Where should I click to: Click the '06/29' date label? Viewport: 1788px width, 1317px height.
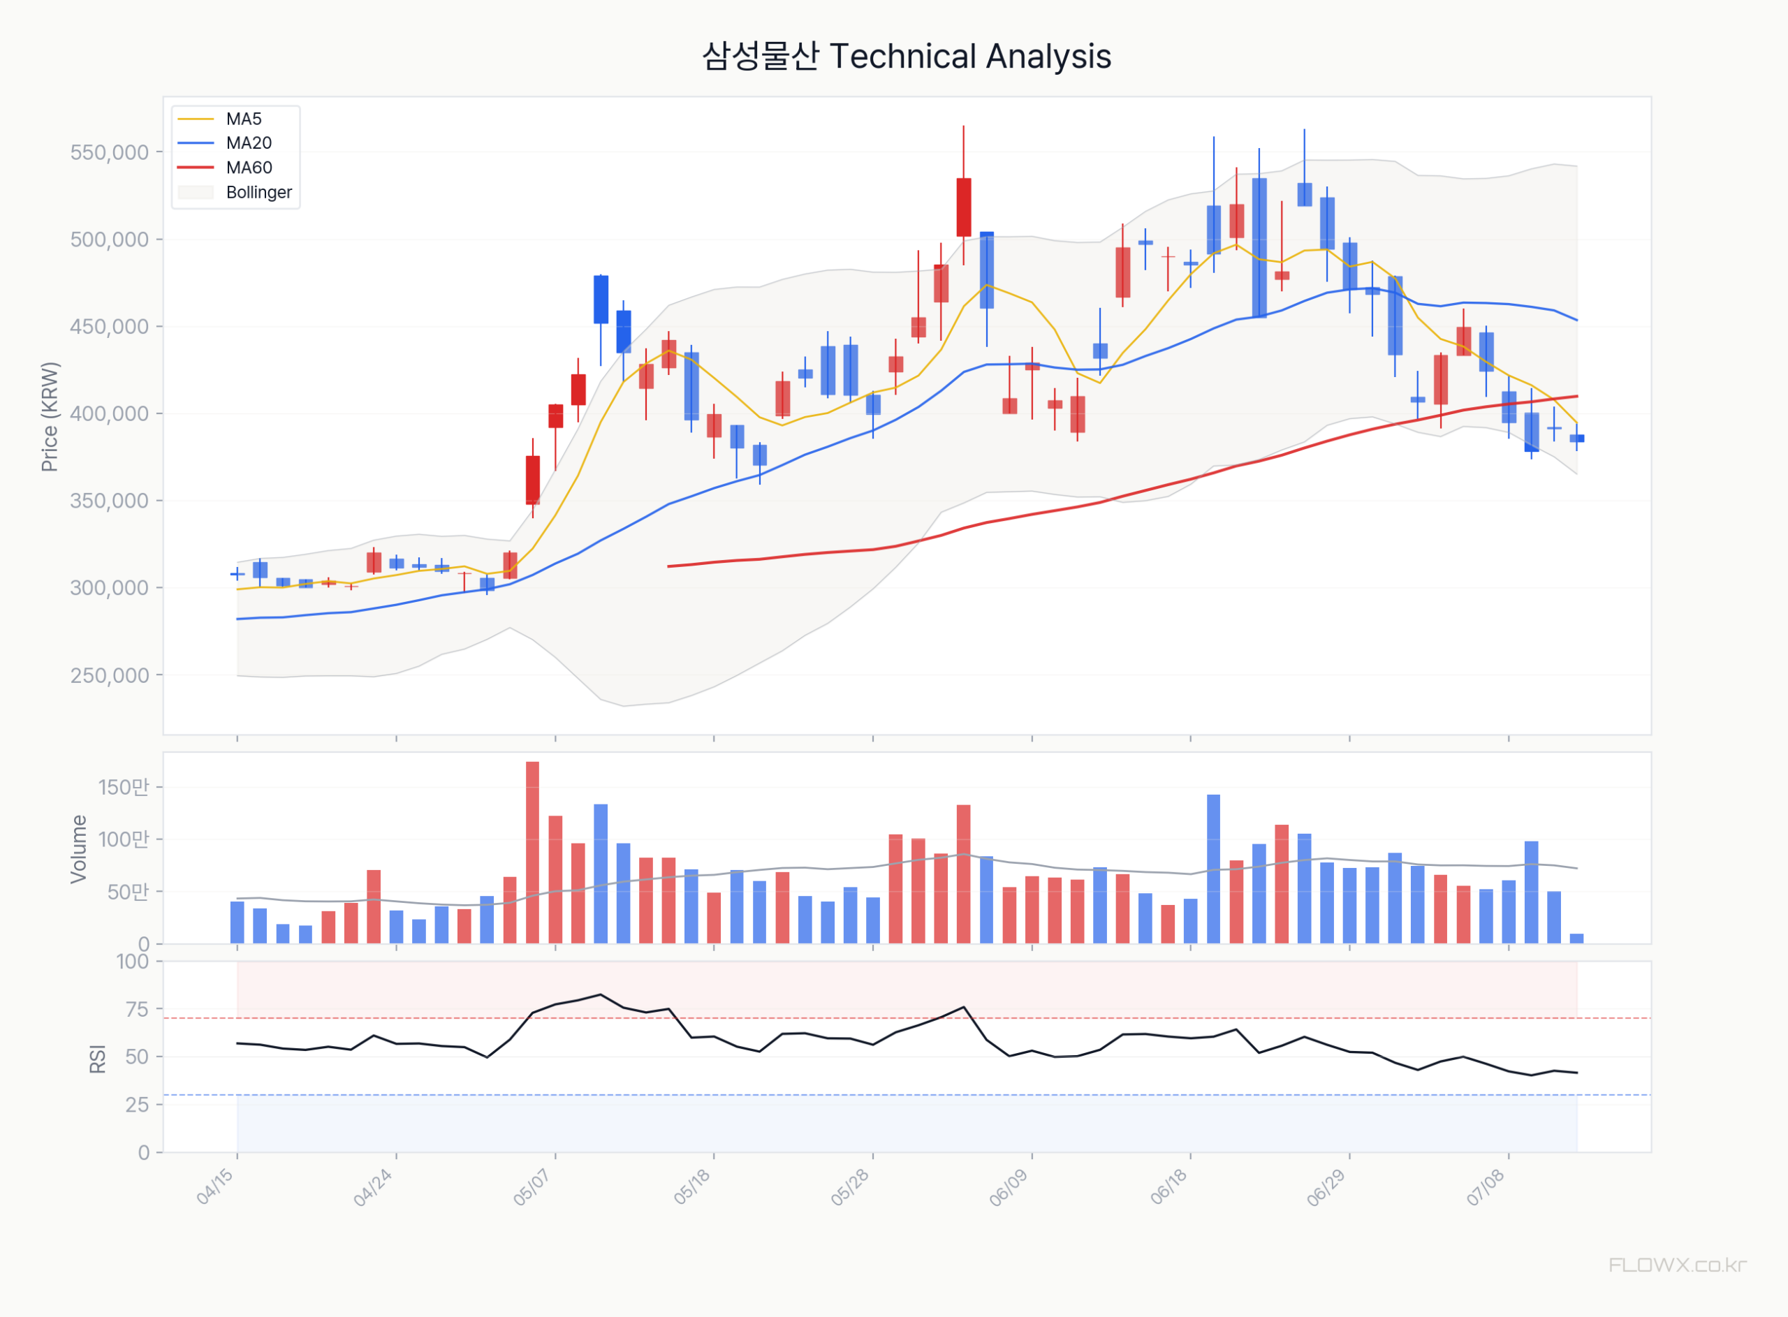pyautogui.click(x=1326, y=1187)
